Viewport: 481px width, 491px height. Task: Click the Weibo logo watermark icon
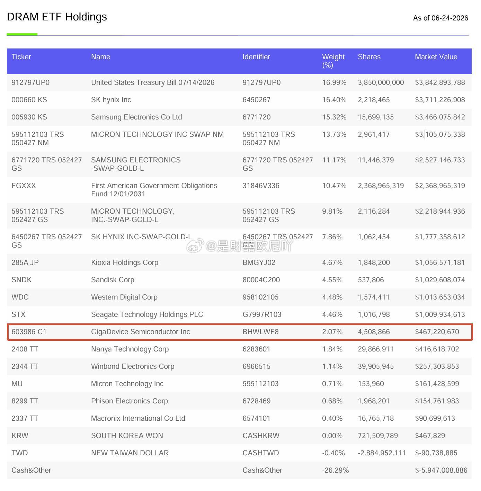(x=195, y=246)
